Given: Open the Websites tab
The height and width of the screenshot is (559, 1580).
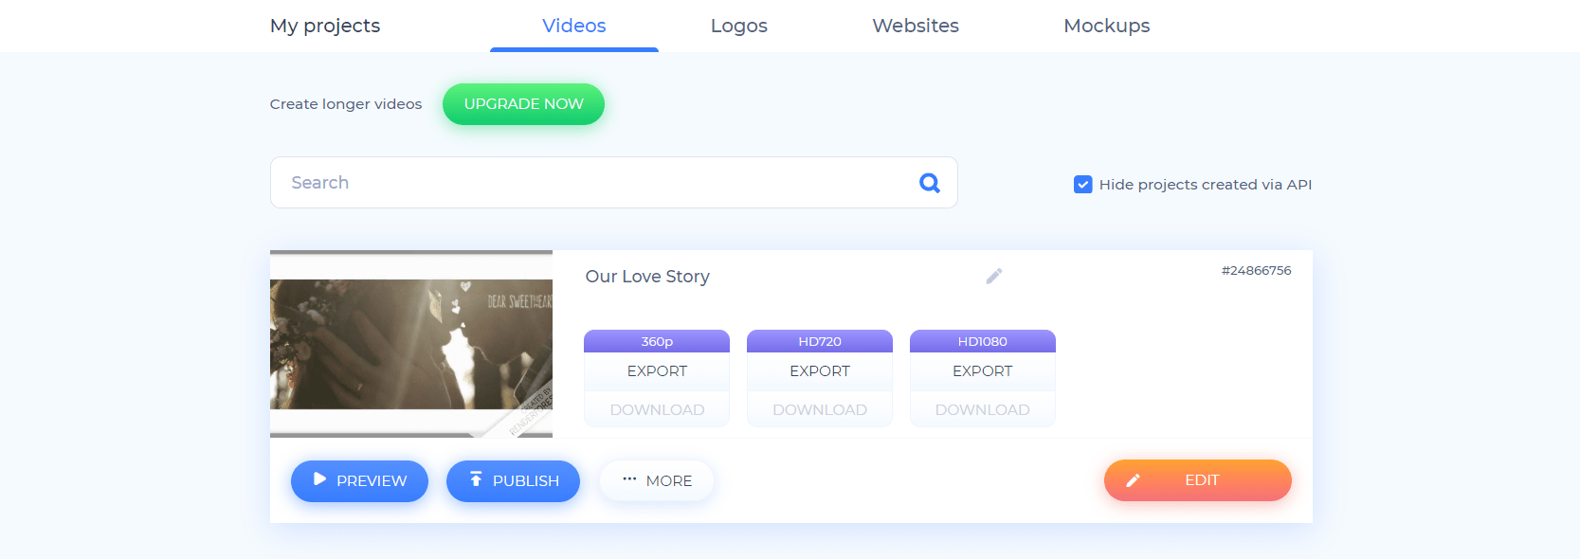Looking at the screenshot, I should tap(916, 26).
